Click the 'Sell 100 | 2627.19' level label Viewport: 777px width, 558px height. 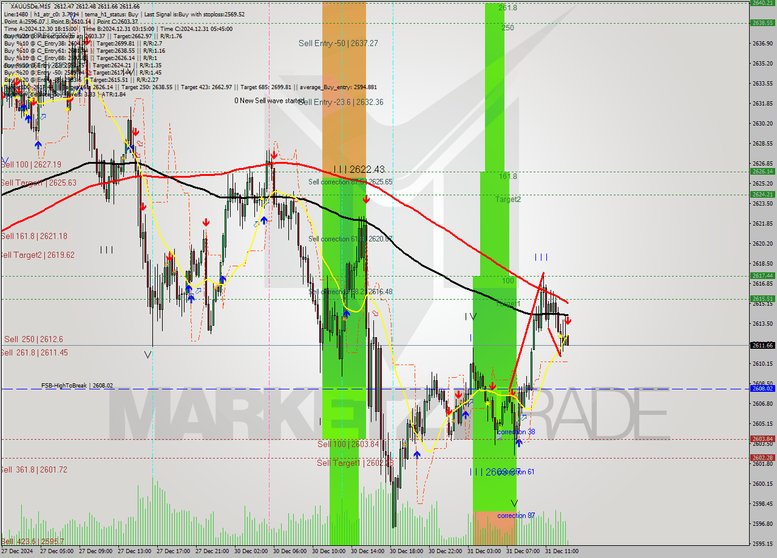click(x=32, y=164)
